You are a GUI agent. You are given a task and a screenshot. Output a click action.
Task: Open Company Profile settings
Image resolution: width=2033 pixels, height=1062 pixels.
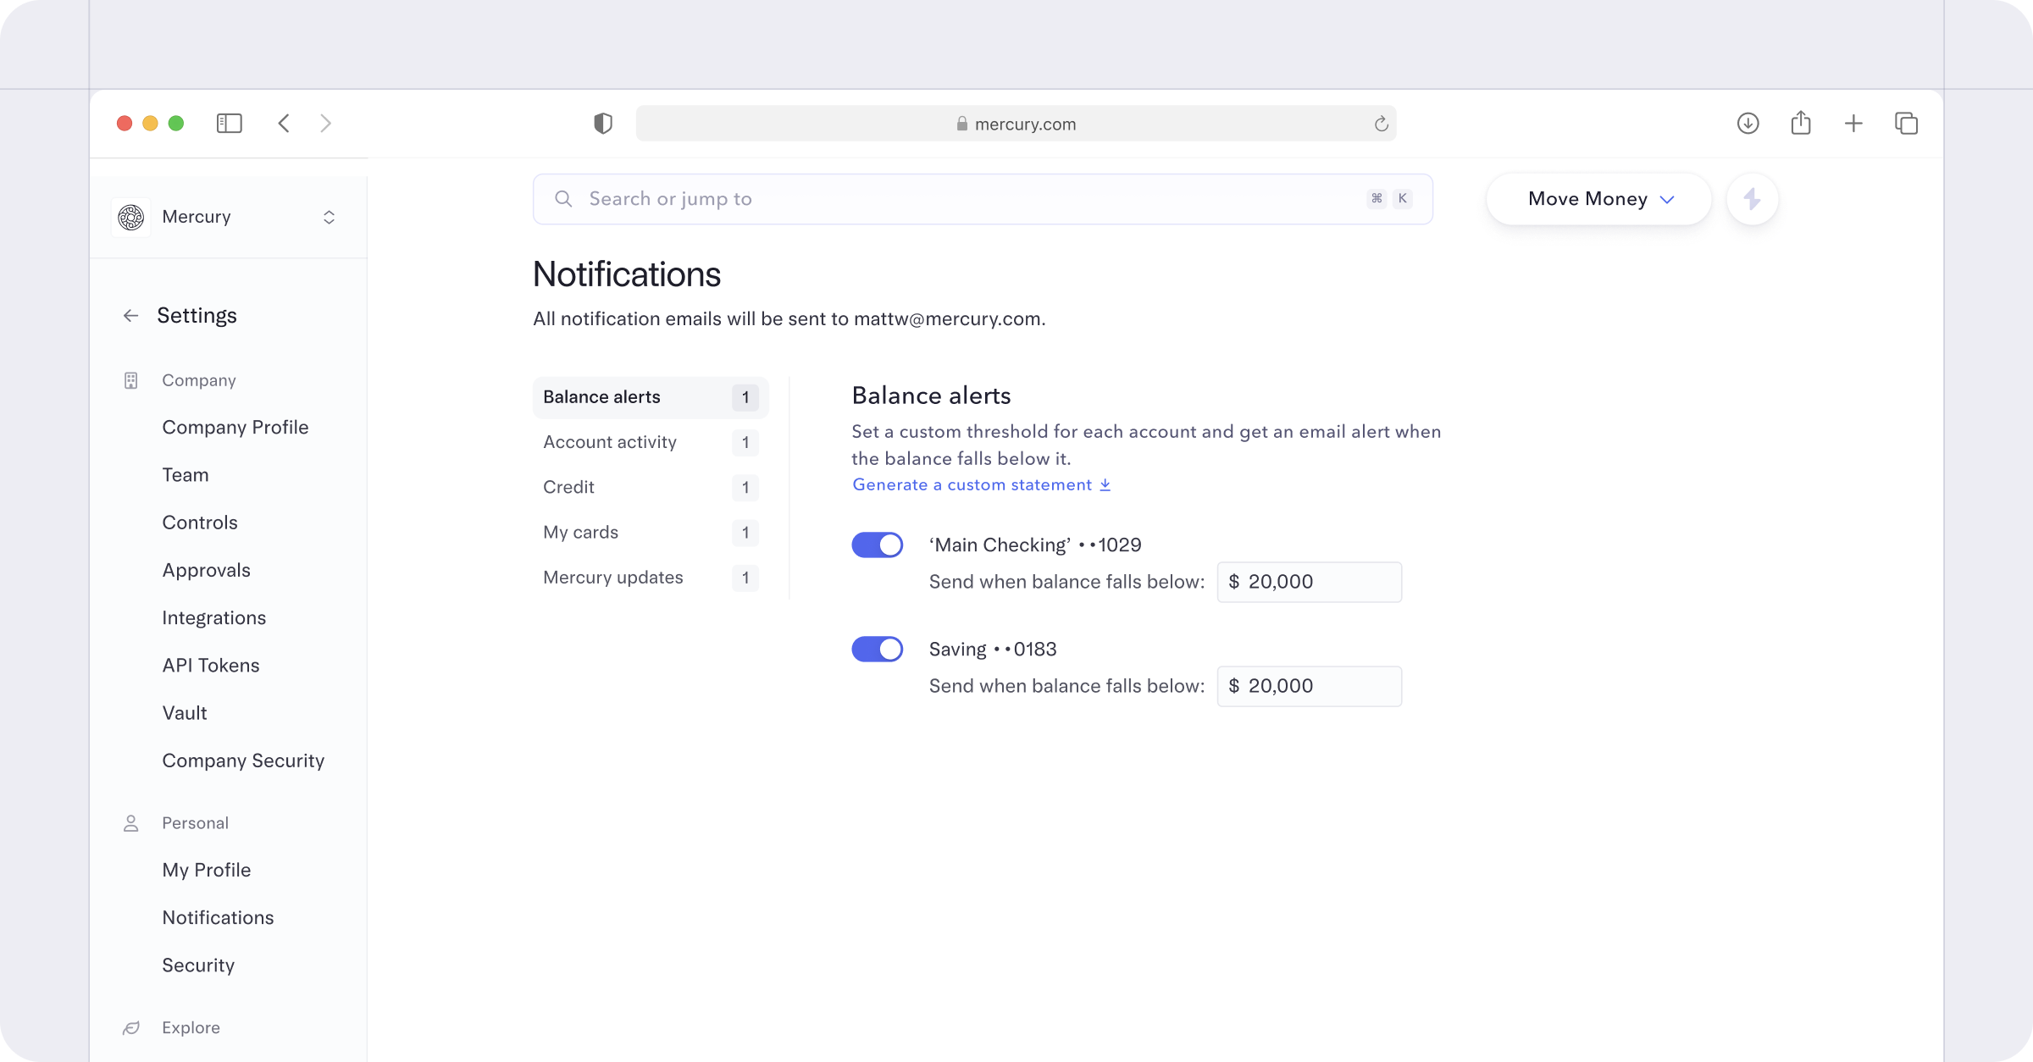235,428
